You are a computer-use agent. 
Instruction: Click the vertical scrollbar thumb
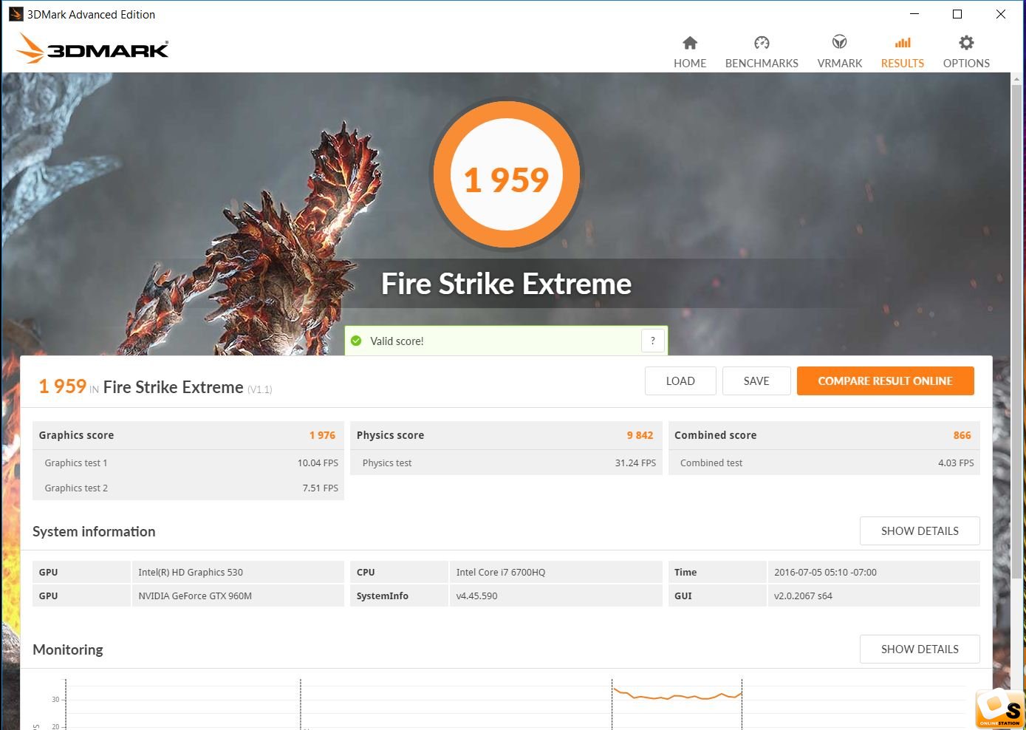[x=1018, y=330]
